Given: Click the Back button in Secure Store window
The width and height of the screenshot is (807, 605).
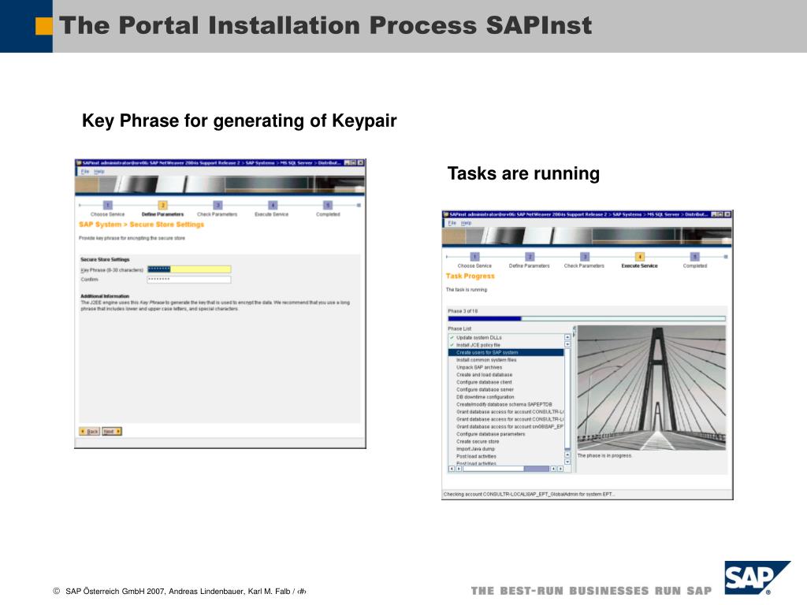Looking at the screenshot, I should (x=90, y=431).
